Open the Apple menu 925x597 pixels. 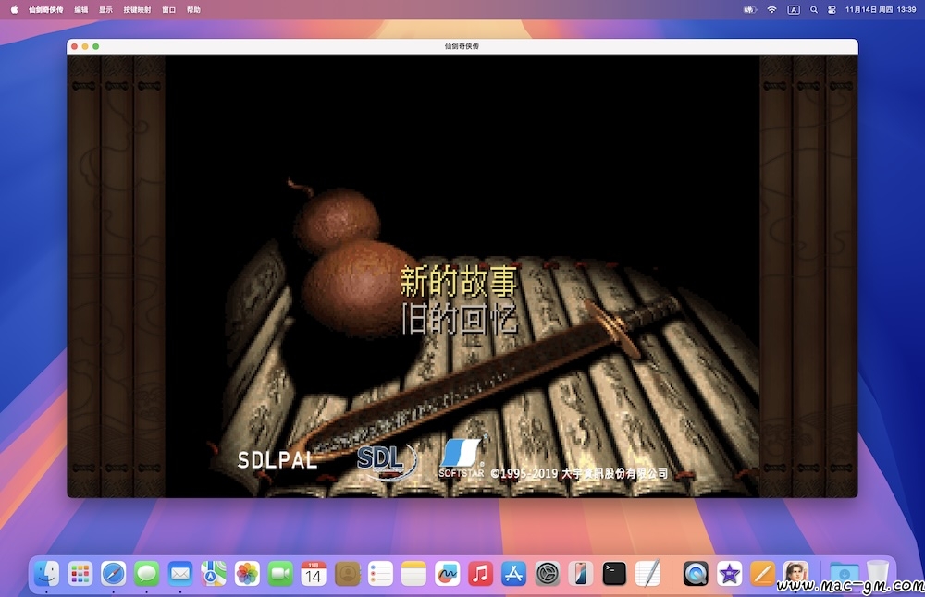point(14,9)
